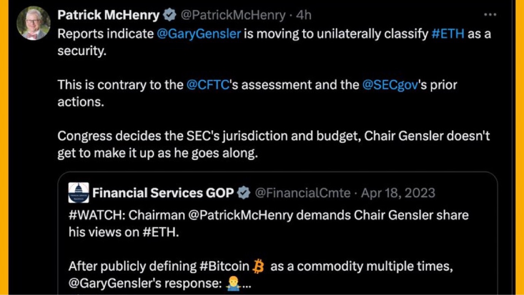524x295 pixels.
Task: Click the Patrick McHenry display name
Action: 109,15
